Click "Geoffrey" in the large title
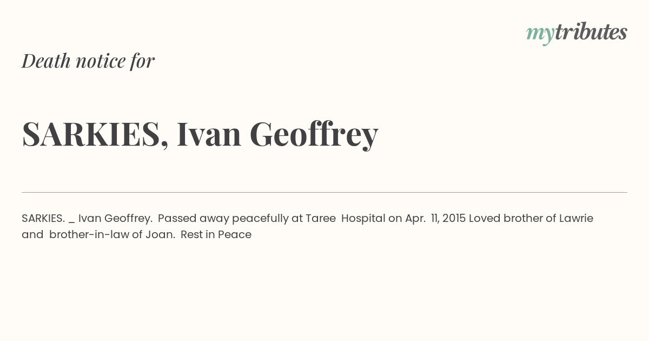 pyautogui.click(x=314, y=135)
